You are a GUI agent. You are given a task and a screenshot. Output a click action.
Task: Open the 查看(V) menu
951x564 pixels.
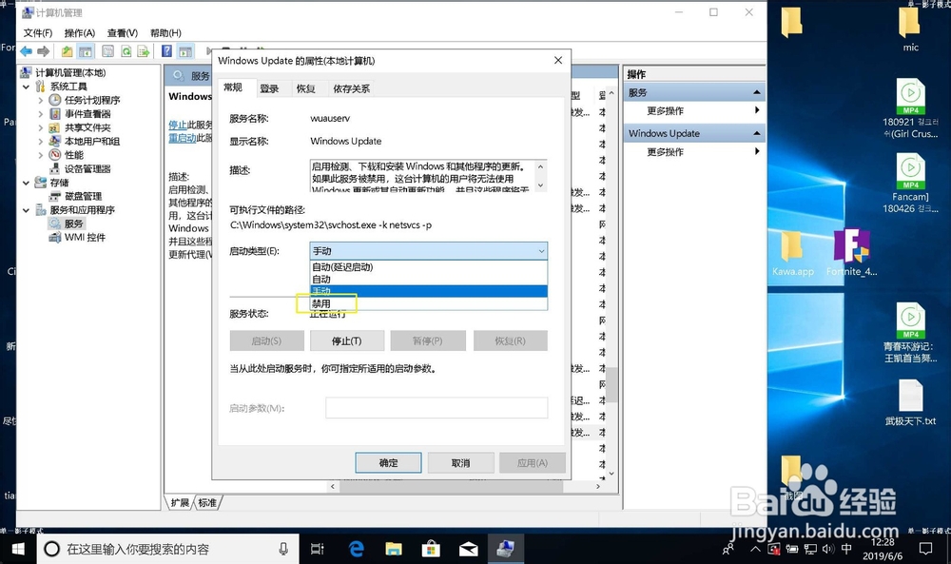coord(121,32)
